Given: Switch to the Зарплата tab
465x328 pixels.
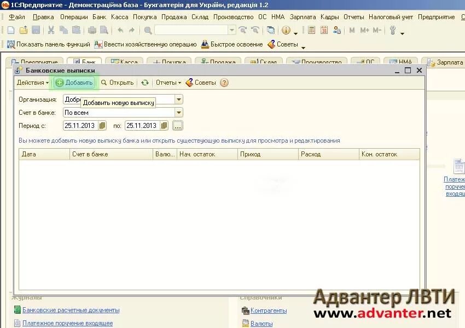Looking at the screenshot, I should click(445, 62).
